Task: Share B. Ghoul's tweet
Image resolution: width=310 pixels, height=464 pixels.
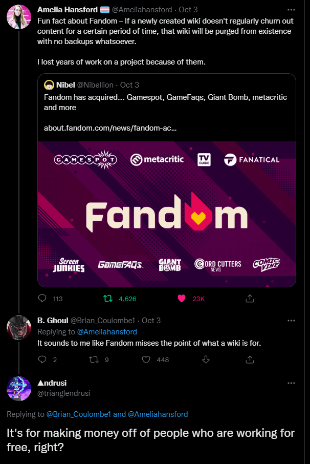Action: (250, 360)
